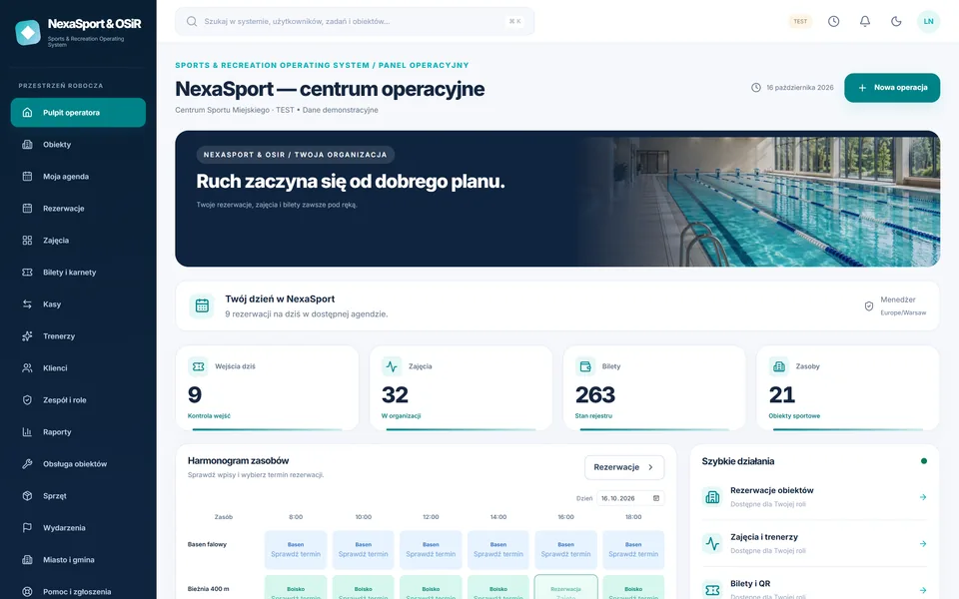Open Pulpit operatora in sidebar
Screen dimensions: 959x599
[78, 113]
